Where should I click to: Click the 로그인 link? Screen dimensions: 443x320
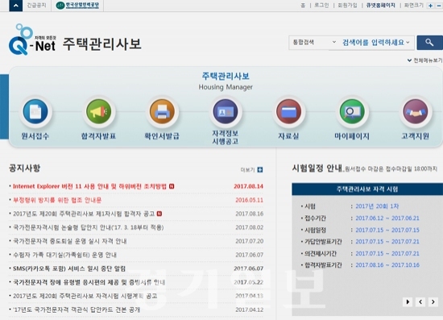coord(321,6)
